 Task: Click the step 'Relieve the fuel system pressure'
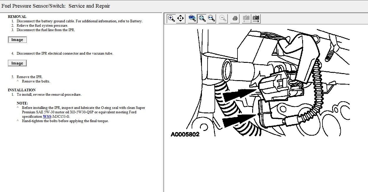coord(42,26)
